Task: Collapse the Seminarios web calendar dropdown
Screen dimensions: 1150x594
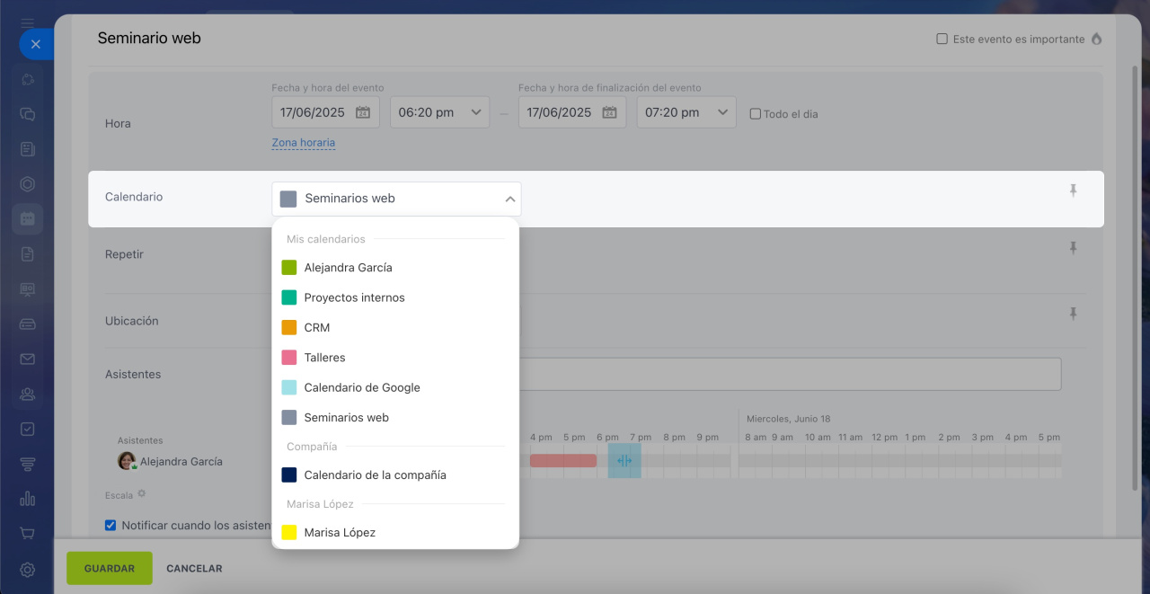Action: tap(509, 199)
